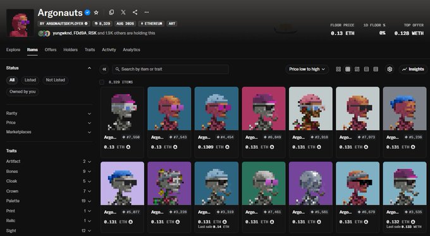Click holder avatars next to yungwknd
Screen dimensions: 430x236
click(x=44, y=33)
